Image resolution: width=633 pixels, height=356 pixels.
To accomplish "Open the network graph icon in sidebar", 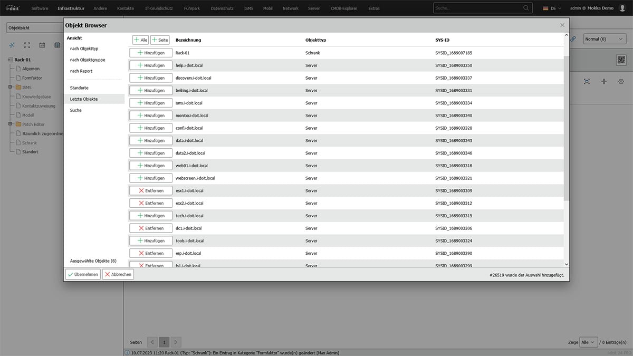I will (x=12, y=45).
